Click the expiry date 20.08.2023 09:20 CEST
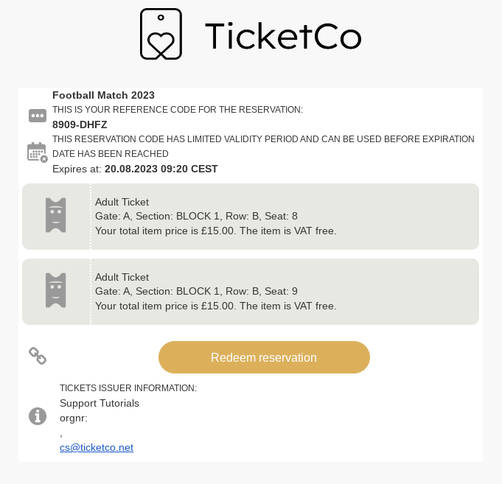502x484 pixels. coord(161,169)
